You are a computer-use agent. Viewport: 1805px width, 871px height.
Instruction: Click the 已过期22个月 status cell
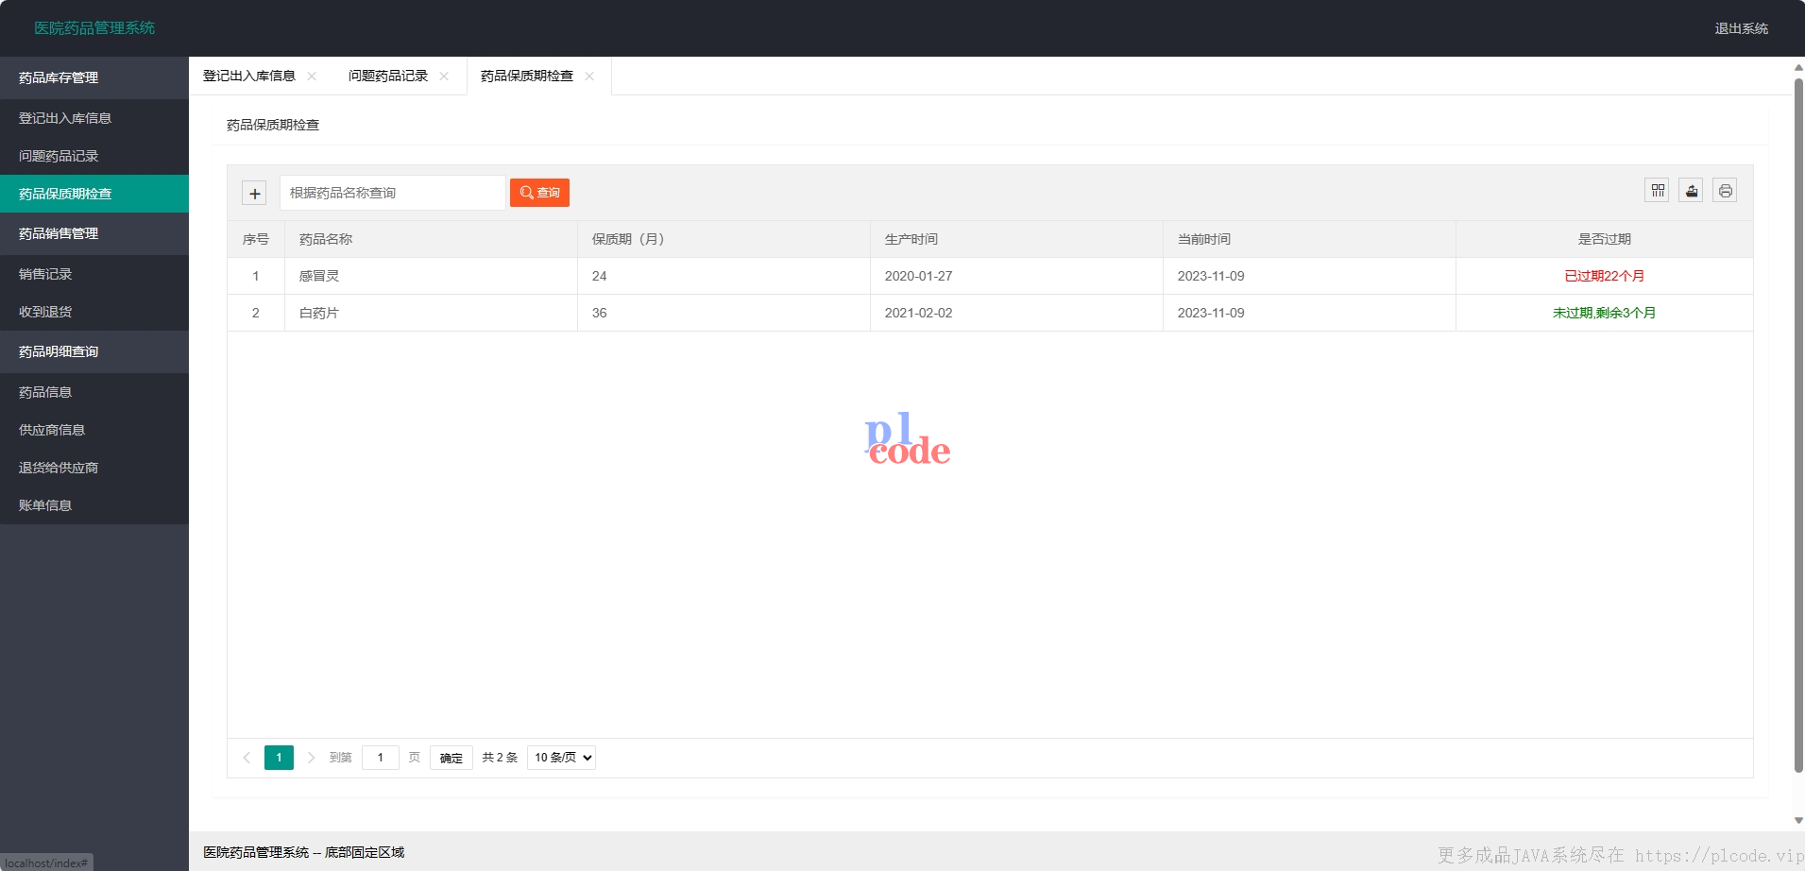click(1604, 276)
